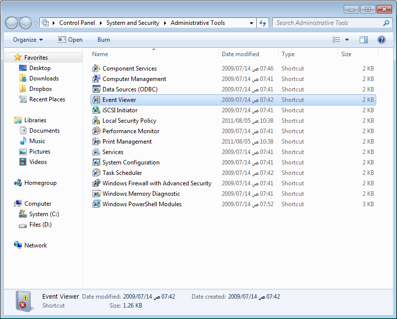
Task: Select the Performance Monitor icon
Action: click(x=97, y=131)
